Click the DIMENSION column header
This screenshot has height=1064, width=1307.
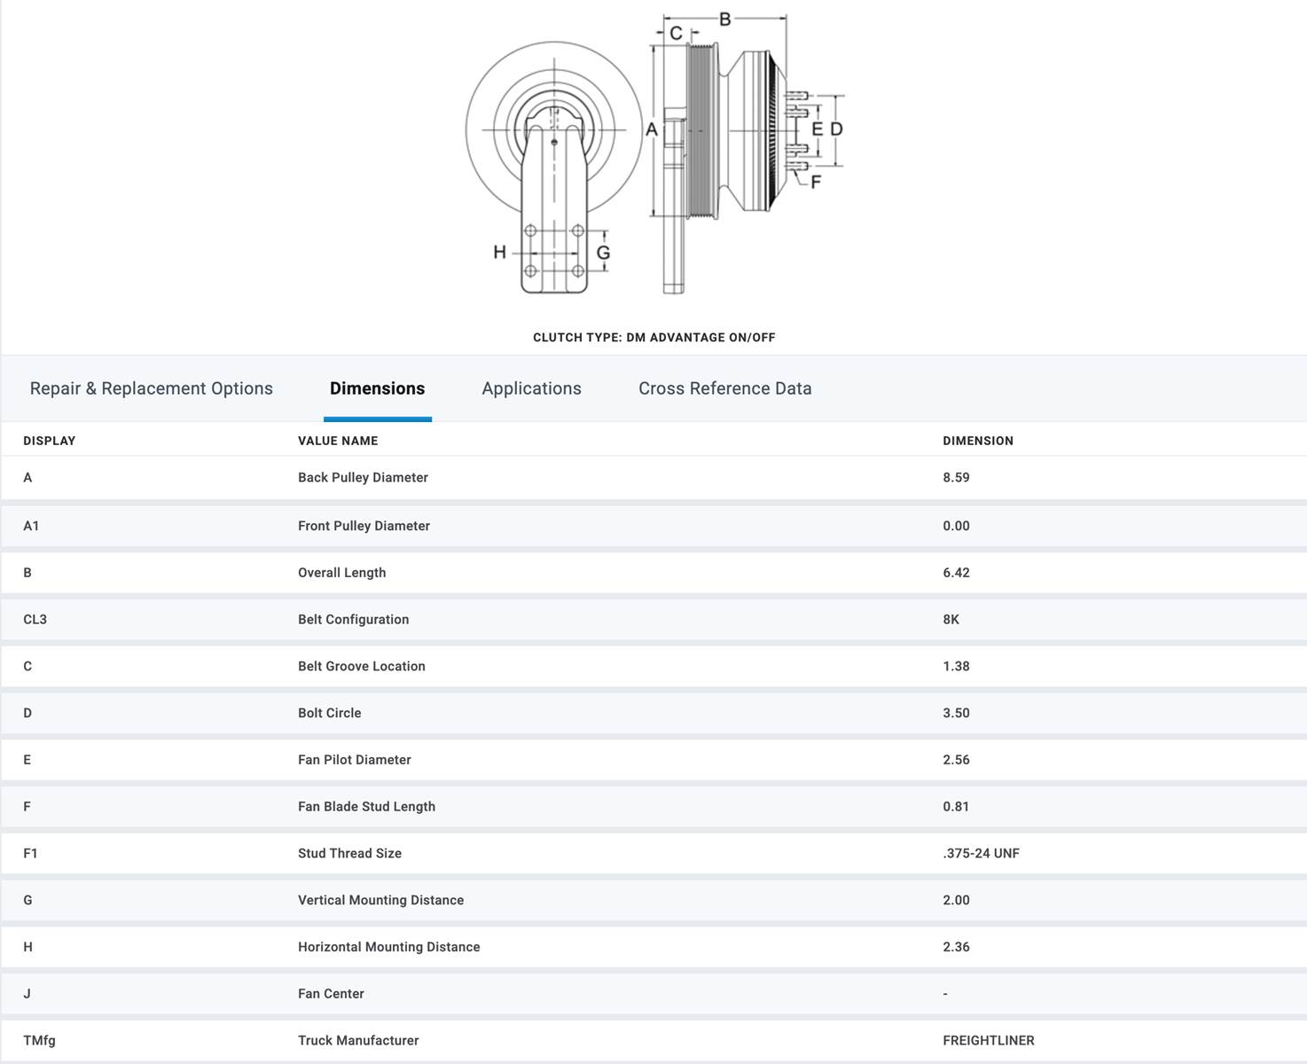(977, 441)
